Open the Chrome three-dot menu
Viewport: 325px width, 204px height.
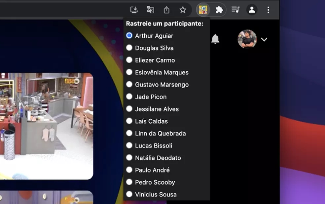click(x=268, y=10)
